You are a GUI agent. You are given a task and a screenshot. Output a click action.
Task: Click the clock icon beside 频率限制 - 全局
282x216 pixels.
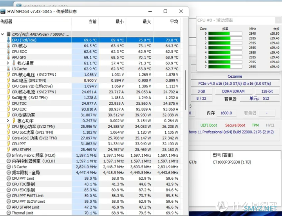(9, 173)
